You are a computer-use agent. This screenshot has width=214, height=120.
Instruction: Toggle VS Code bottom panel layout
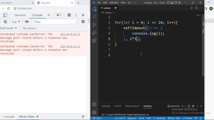tap(172, 3)
